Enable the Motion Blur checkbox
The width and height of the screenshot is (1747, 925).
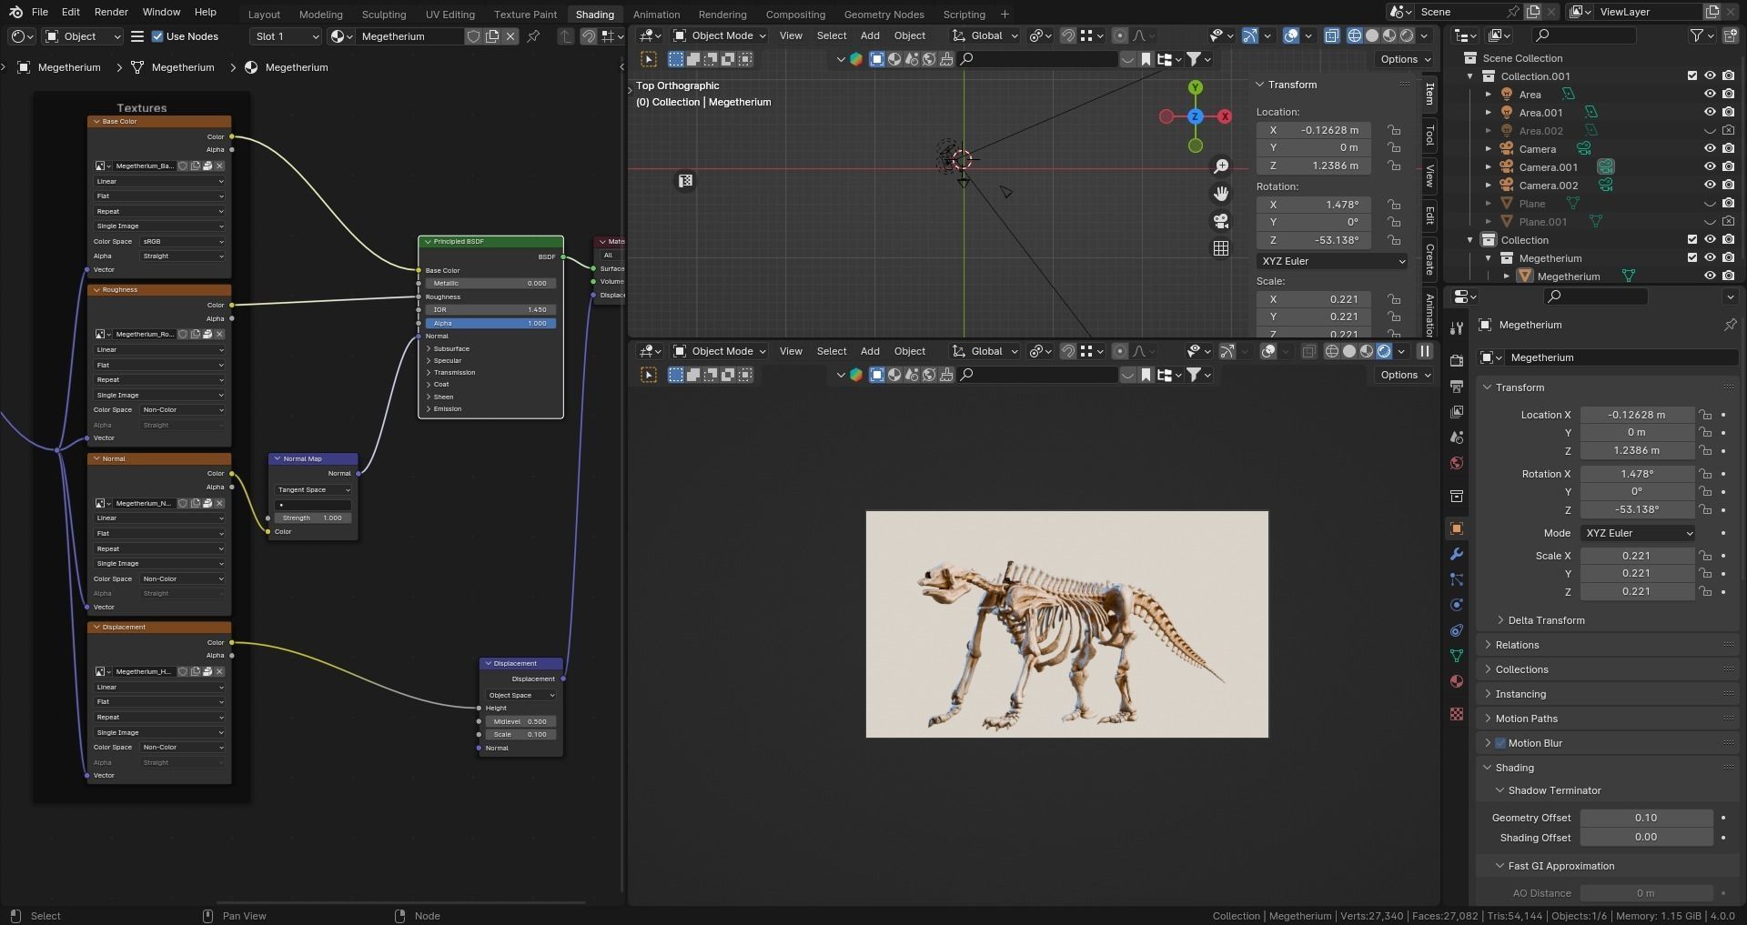point(1500,743)
